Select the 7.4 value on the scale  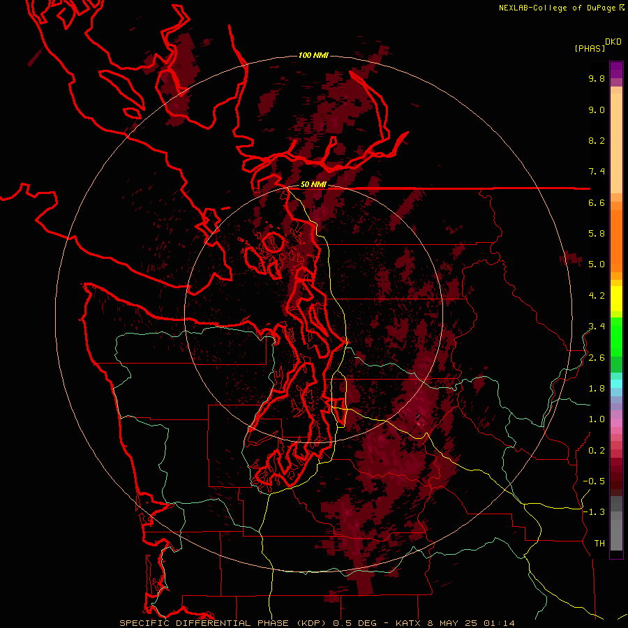597,172
